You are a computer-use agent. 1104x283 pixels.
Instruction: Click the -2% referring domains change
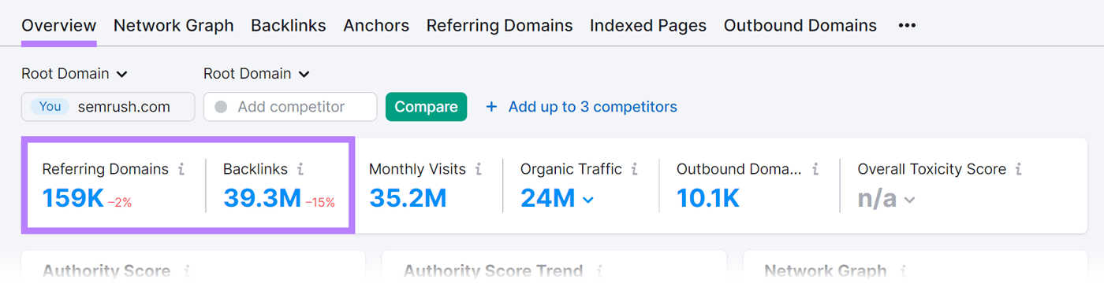pyautogui.click(x=120, y=203)
